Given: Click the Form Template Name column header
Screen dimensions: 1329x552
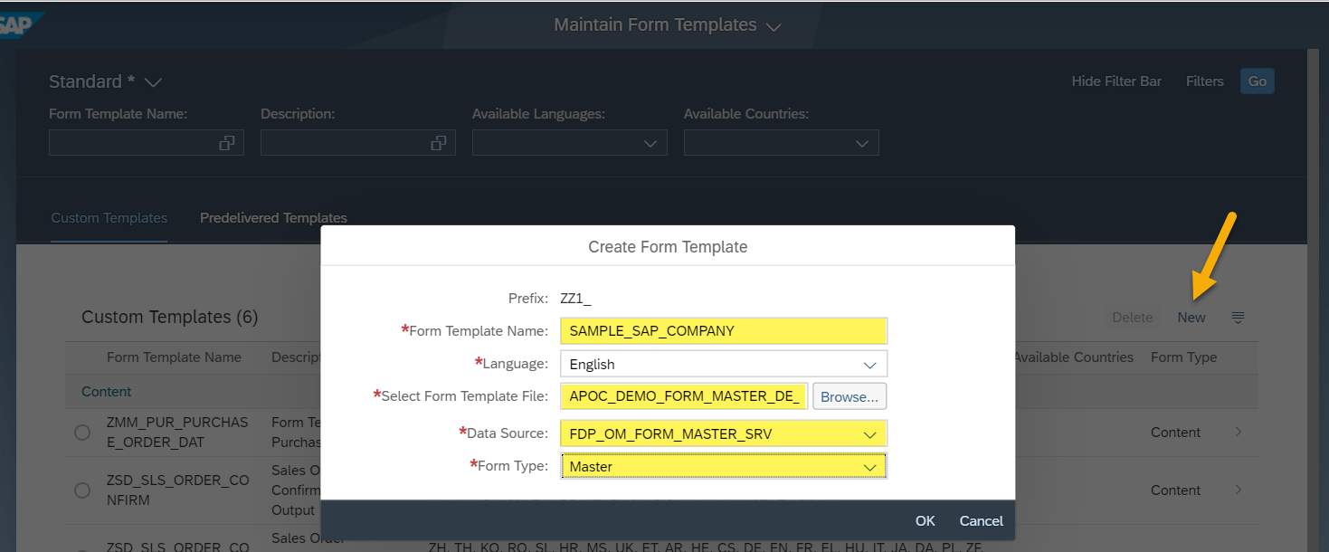Looking at the screenshot, I should coord(174,357).
